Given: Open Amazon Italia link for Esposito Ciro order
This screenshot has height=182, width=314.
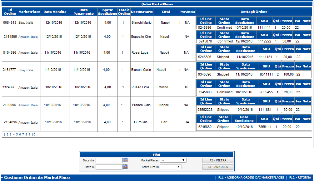Looking at the screenshot, I should (28, 37).
